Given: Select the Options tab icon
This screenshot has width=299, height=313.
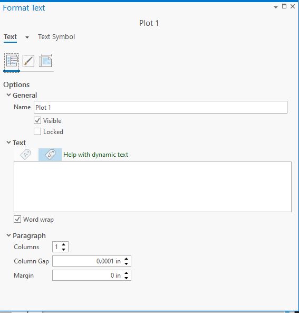Looking at the screenshot, I should [x=12, y=61].
